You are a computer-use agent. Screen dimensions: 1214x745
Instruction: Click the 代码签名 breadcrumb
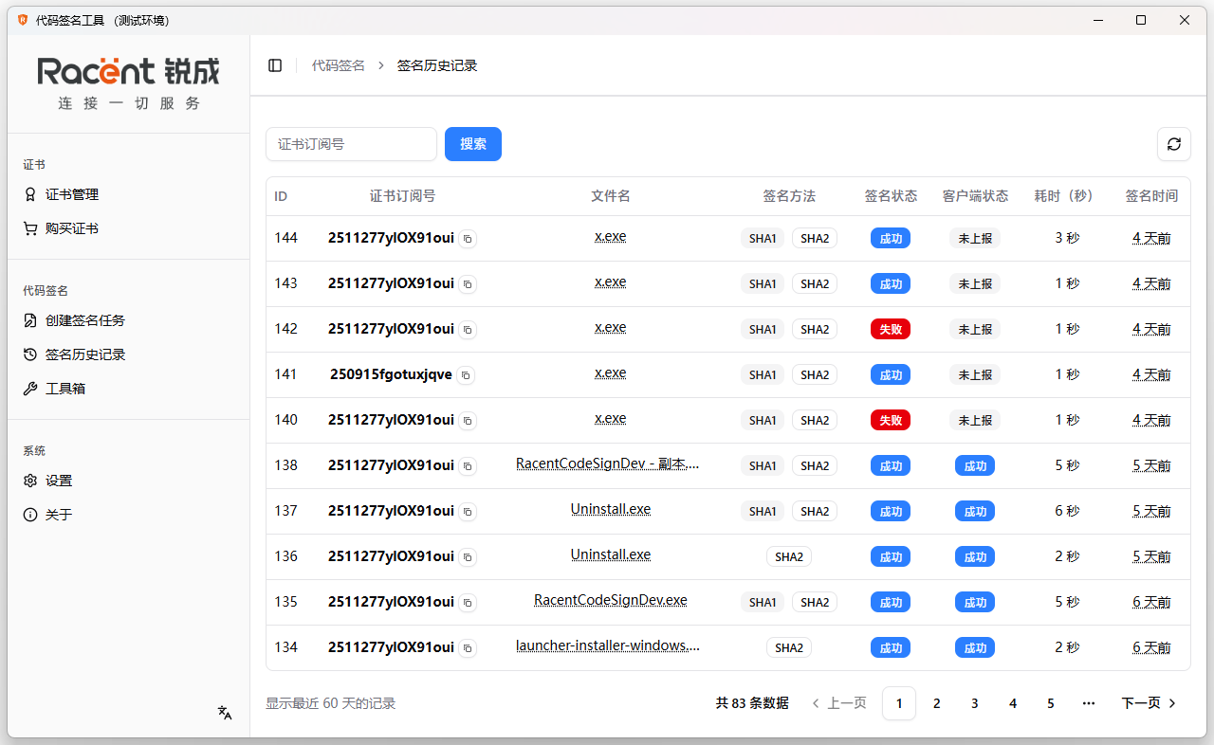(339, 65)
